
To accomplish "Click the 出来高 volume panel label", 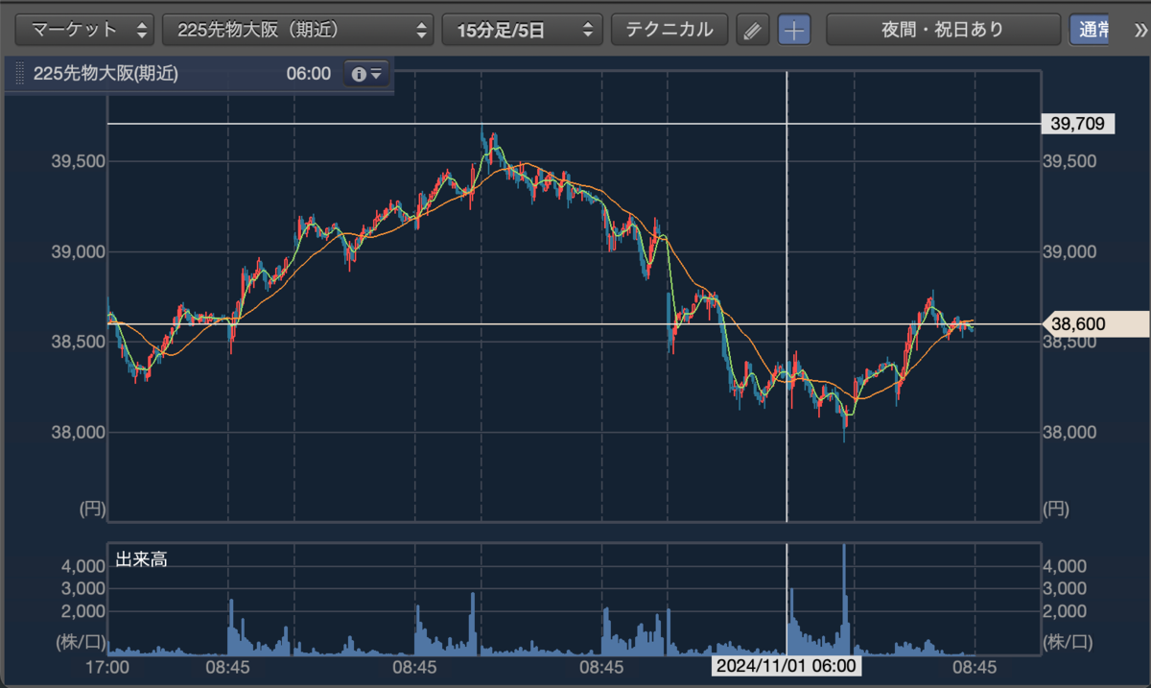I will tap(142, 559).
